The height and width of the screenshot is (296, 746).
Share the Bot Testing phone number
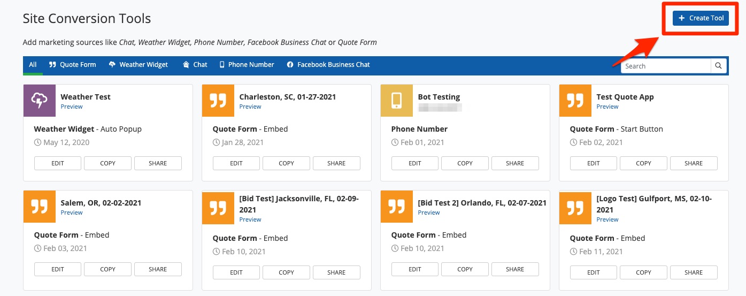pyautogui.click(x=515, y=163)
